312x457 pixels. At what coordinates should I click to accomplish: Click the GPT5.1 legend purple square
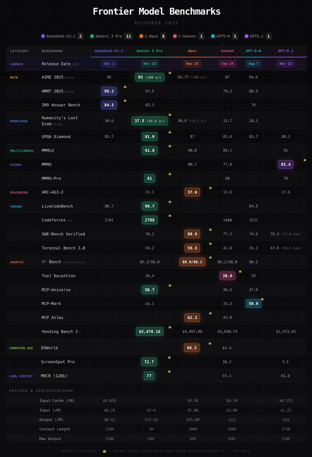(x=246, y=36)
